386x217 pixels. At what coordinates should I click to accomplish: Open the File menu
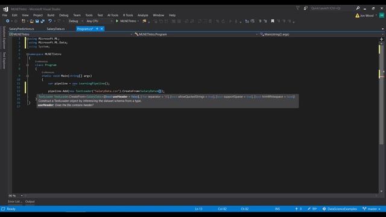click(x=5, y=15)
